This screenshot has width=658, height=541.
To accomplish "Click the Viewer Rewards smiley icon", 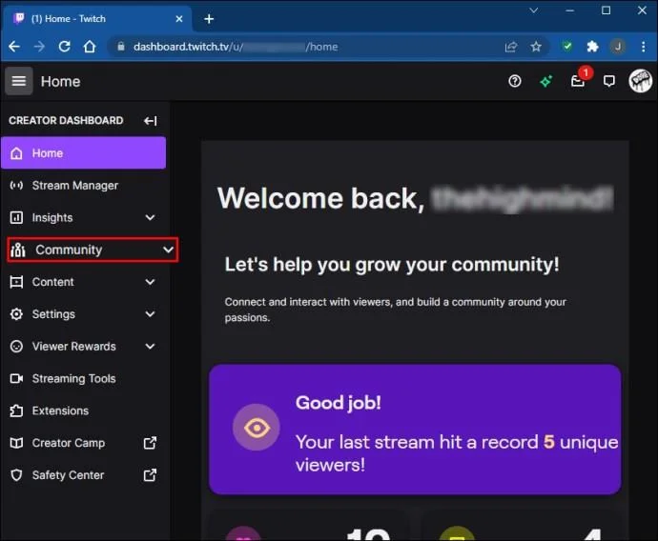I will pyautogui.click(x=16, y=346).
